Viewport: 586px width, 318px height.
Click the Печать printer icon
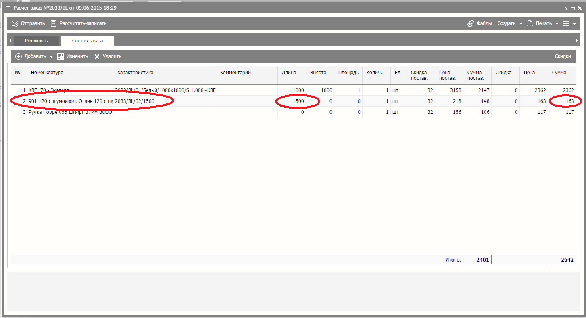coord(530,23)
